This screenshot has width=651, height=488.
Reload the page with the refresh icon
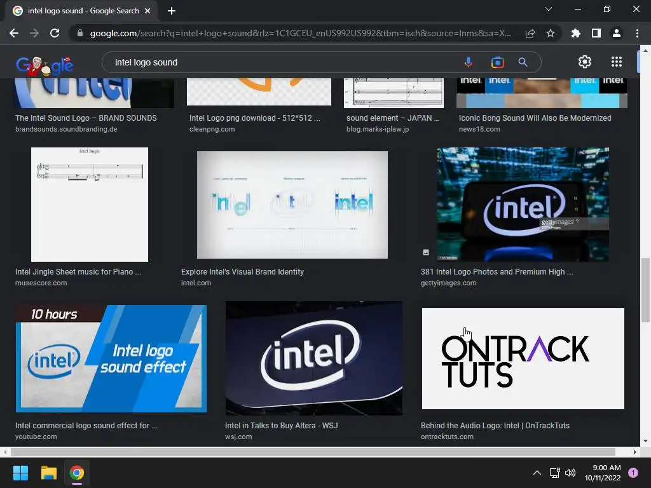coord(55,33)
